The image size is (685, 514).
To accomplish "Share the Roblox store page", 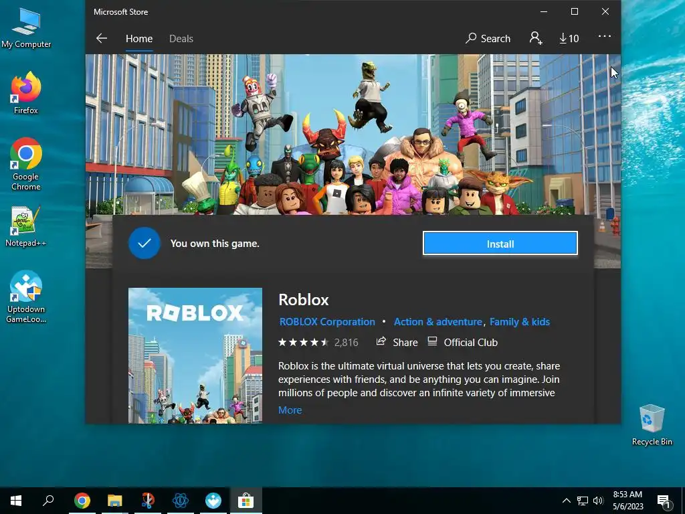I will (397, 342).
